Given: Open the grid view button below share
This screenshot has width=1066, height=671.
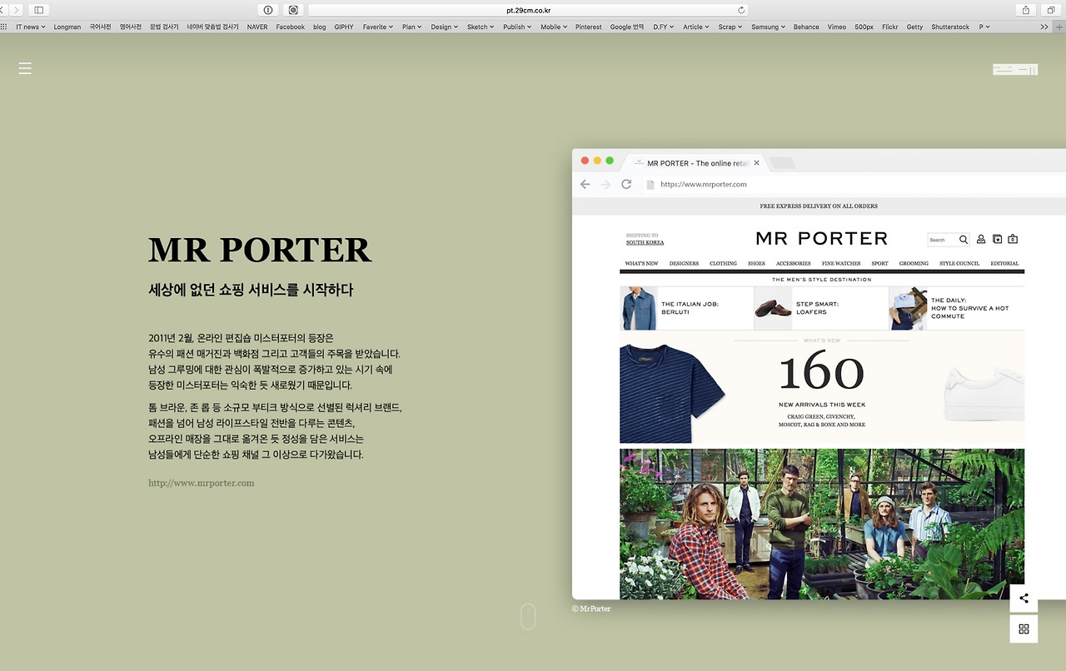Looking at the screenshot, I should pyautogui.click(x=1024, y=629).
